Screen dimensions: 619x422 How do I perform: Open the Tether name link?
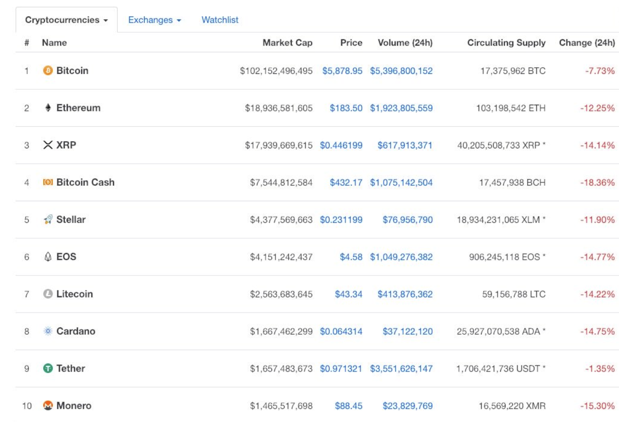[71, 368]
